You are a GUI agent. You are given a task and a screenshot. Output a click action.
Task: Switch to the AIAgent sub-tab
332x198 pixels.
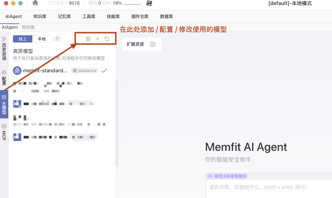pyautogui.click(x=10, y=27)
